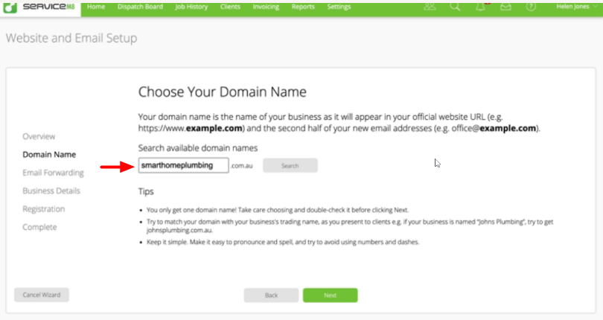Click the .com.au domain suffix text
Screen dimensions: 603x320
(x=241, y=166)
